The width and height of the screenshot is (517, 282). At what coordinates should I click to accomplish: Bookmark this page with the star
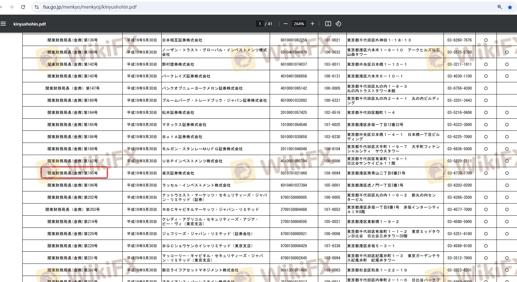coord(510,7)
